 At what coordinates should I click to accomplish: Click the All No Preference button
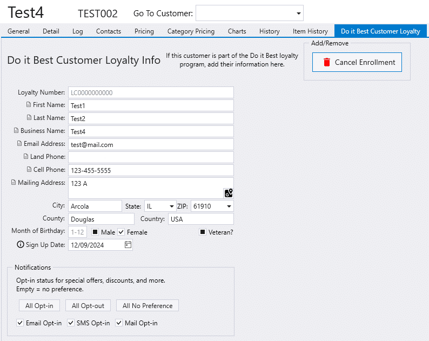[148, 305]
